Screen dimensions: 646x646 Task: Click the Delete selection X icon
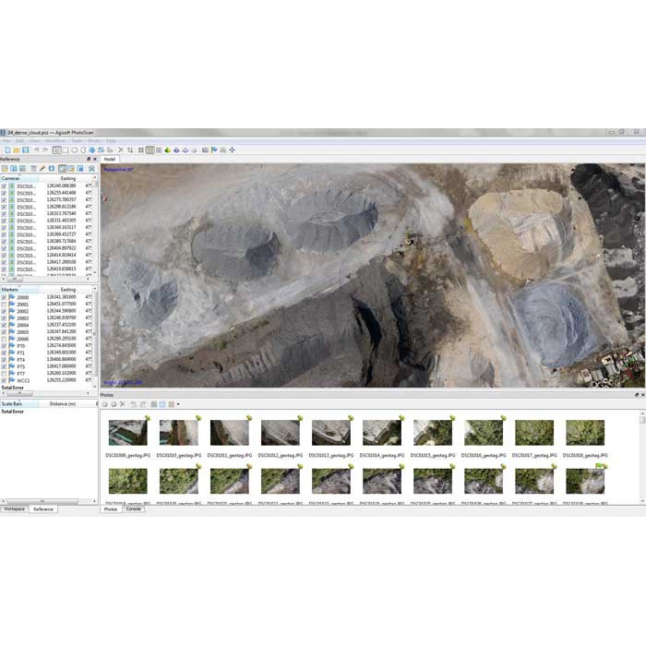tap(120, 150)
